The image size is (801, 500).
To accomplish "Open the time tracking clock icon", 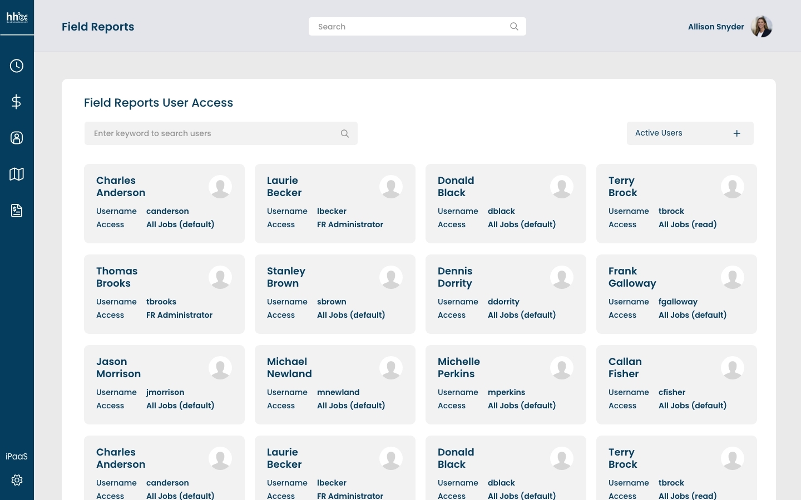I will click(17, 66).
